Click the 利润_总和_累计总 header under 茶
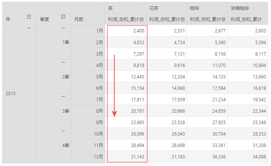The width and height of the screenshot is (271, 166). pos(126,19)
